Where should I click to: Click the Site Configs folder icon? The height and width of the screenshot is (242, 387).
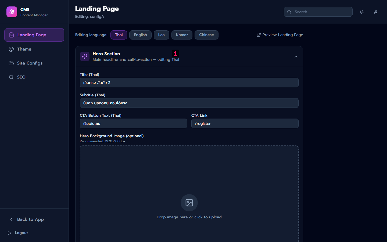(x=11, y=63)
